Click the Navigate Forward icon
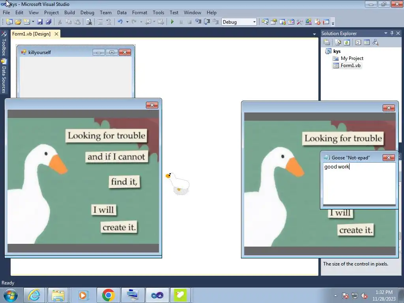 click(x=161, y=22)
